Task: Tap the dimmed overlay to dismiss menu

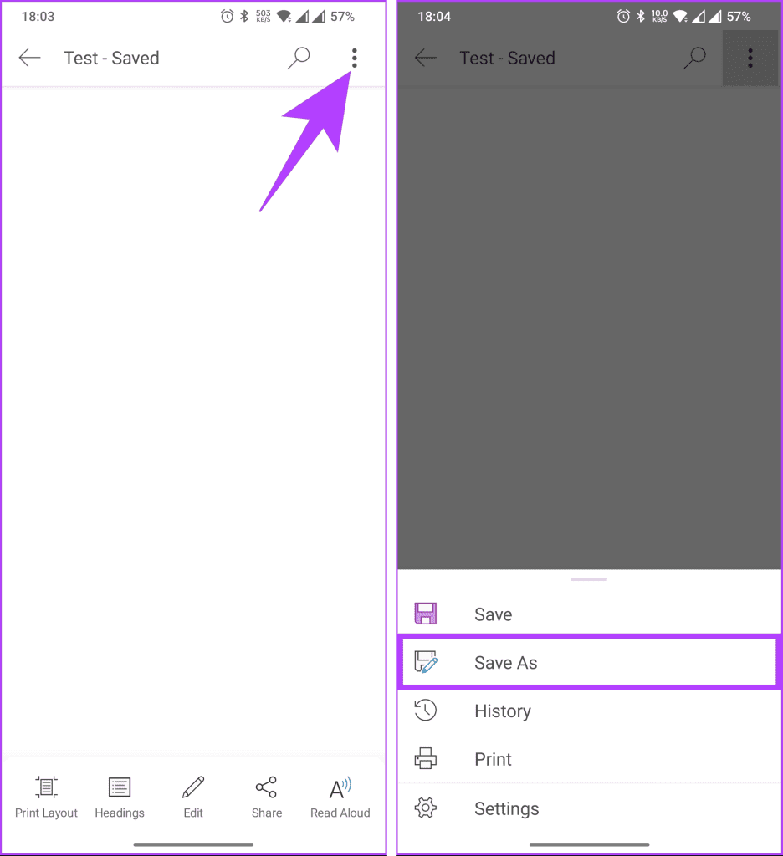Action: (x=589, y=328)
